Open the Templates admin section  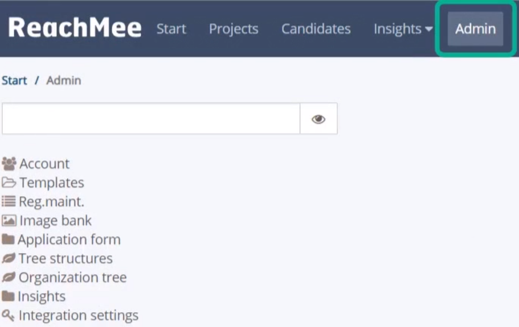coord(52,183)
